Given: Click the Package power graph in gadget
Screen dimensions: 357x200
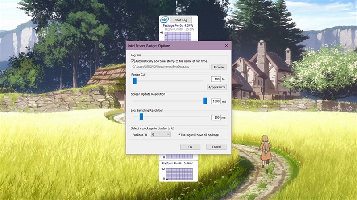Looking at the screenshot, I should (x=178, y=36).
